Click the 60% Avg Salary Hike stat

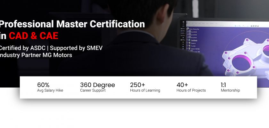point(50,87)
